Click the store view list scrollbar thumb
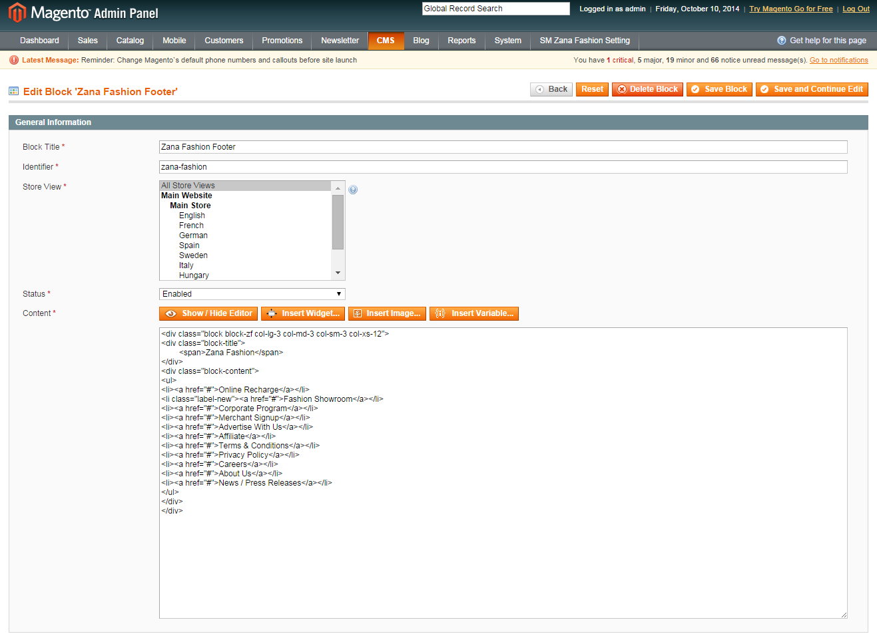This screenshot has width=877, height=638. click(338, 222)
